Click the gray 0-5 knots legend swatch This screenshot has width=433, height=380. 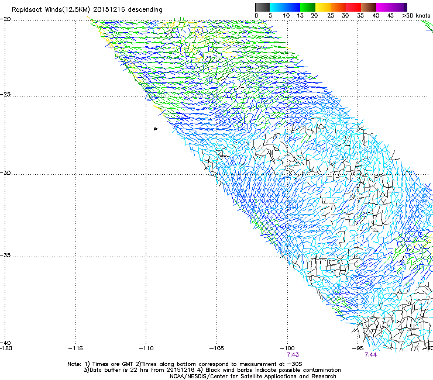coord(262,7)
